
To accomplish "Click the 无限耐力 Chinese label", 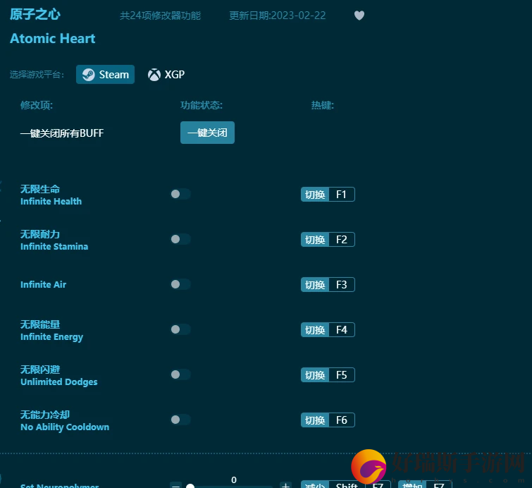I will click(40, 234).
